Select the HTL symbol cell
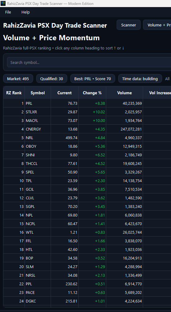 click(37, 250)
